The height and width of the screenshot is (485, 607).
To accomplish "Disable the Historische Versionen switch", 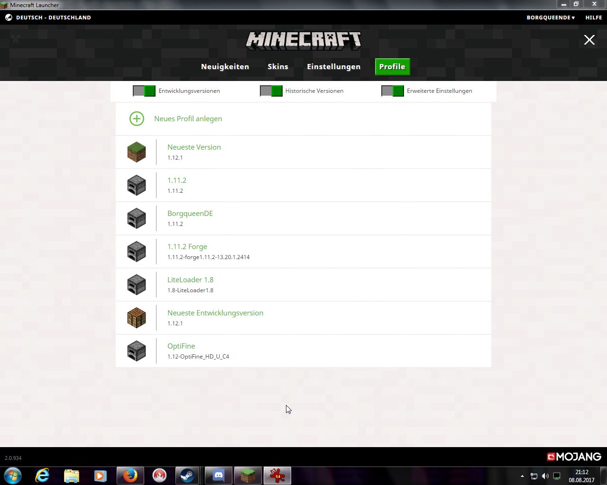I will (x=271, y=91).
